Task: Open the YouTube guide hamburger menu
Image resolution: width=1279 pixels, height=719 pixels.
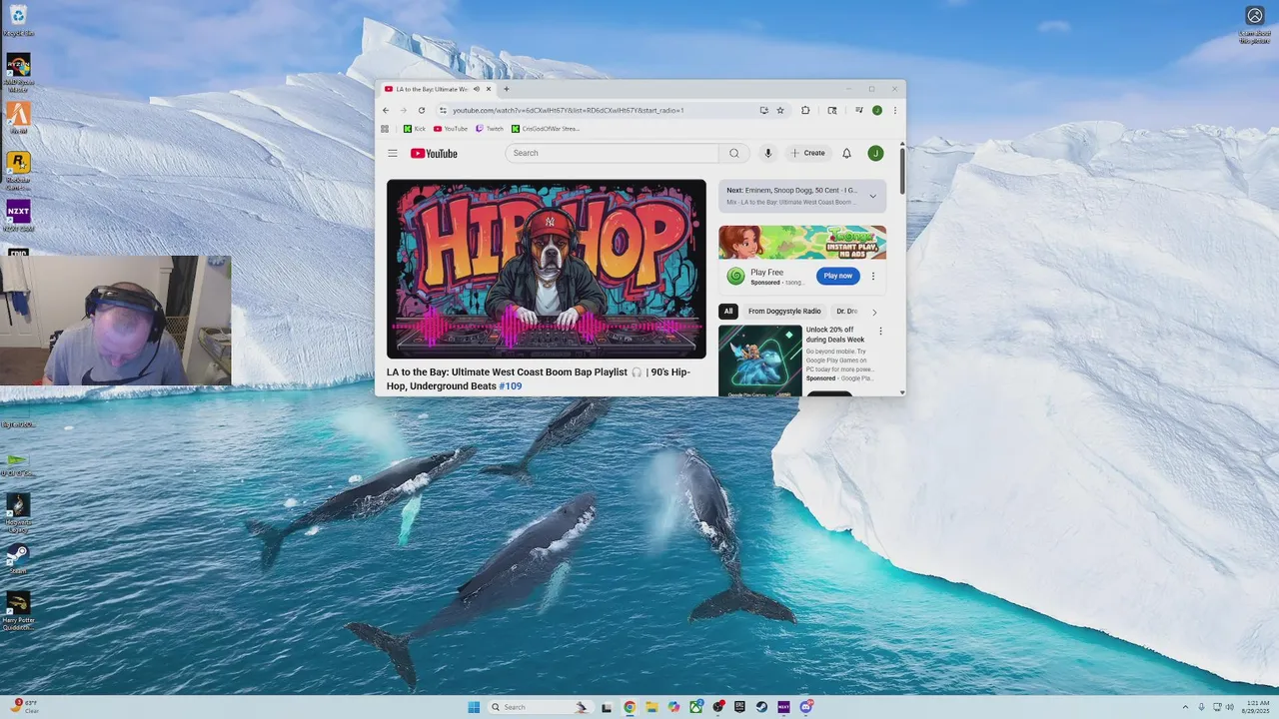Action: pyautogui.click(x=393, y=153)
